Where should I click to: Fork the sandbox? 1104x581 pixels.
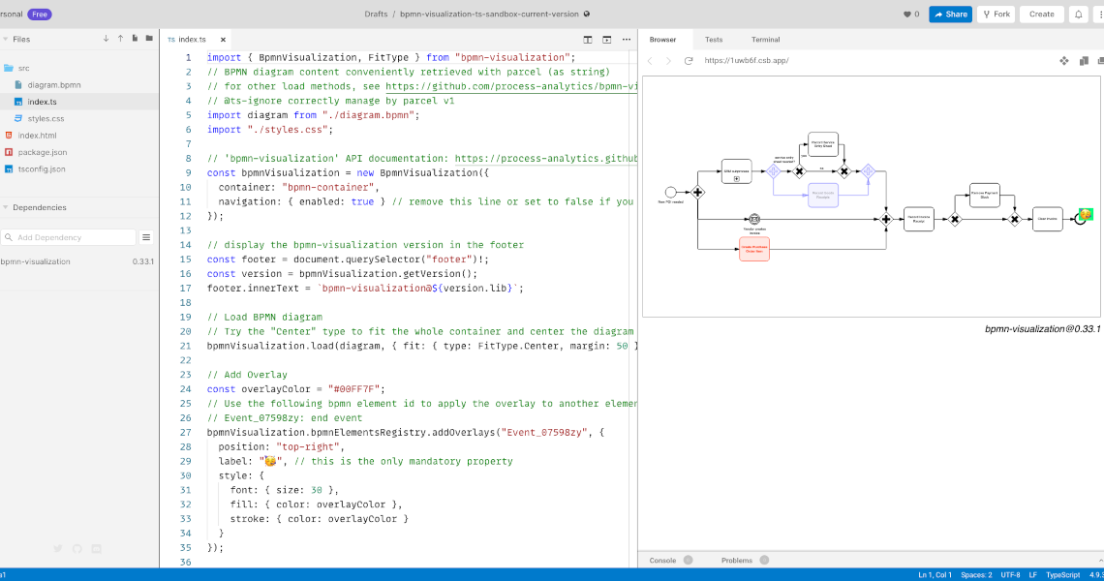996,14
